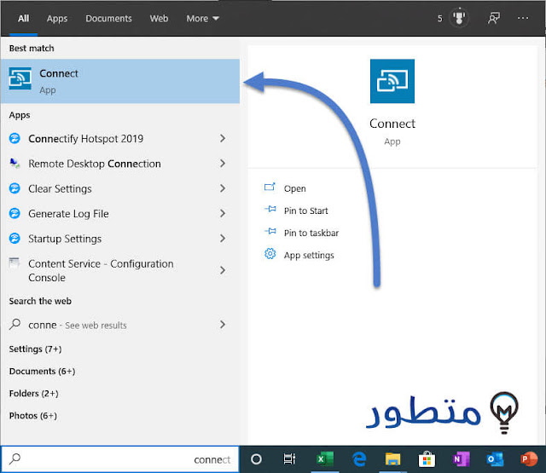This screenshot has width=546, height=473.
Task: Switch to the Documents tab
Action: [x=108, y=18]
